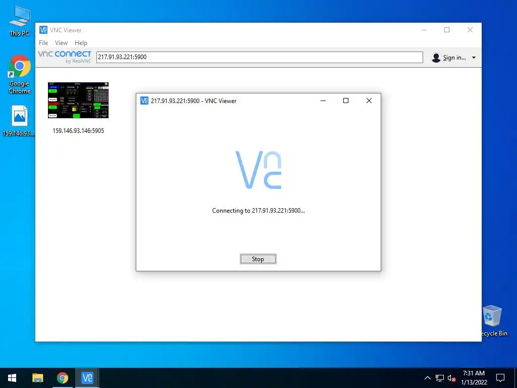
Task: Click the network status tray icon
Action: 440,378
